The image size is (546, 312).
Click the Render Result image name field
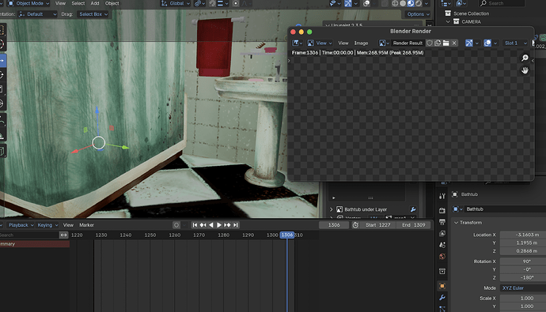pyautogui.click(x=408, y=43)
